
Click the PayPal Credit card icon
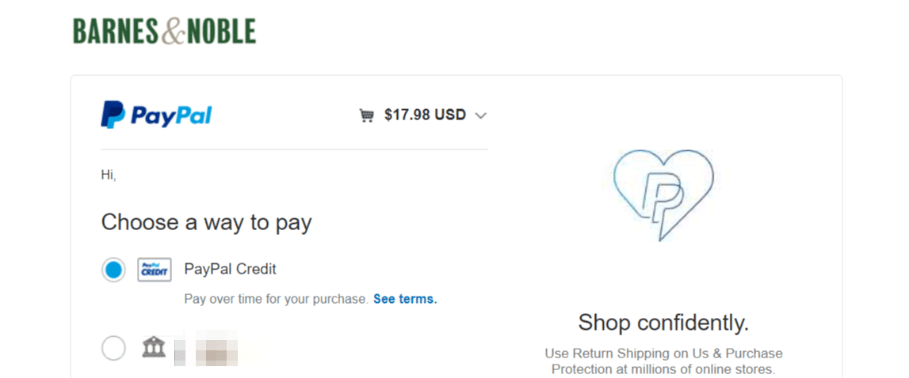(x=155, y=270)
